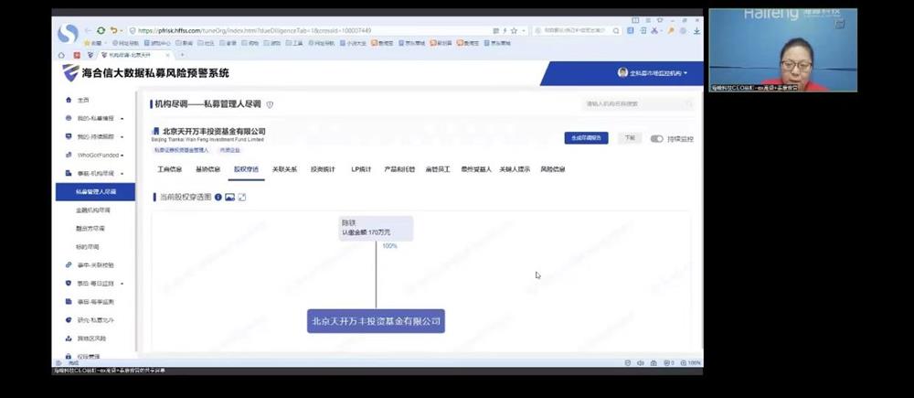Viewport: 914px width, 398px height.
Task: Toggle the 持续监控 switch
Action: 657,139
